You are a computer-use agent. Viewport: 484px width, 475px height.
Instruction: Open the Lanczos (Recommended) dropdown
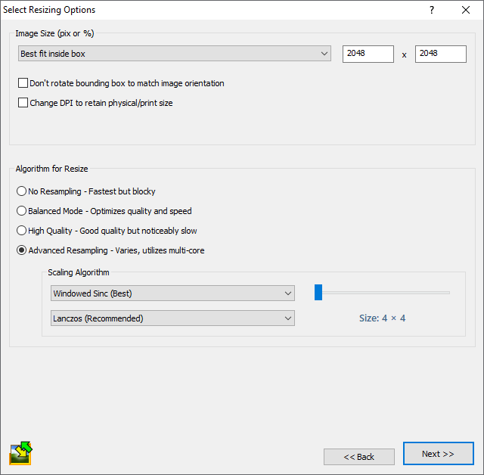point(172,318)
